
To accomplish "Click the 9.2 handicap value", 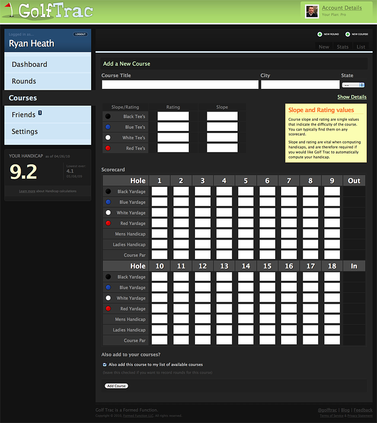I will (24, 172).
